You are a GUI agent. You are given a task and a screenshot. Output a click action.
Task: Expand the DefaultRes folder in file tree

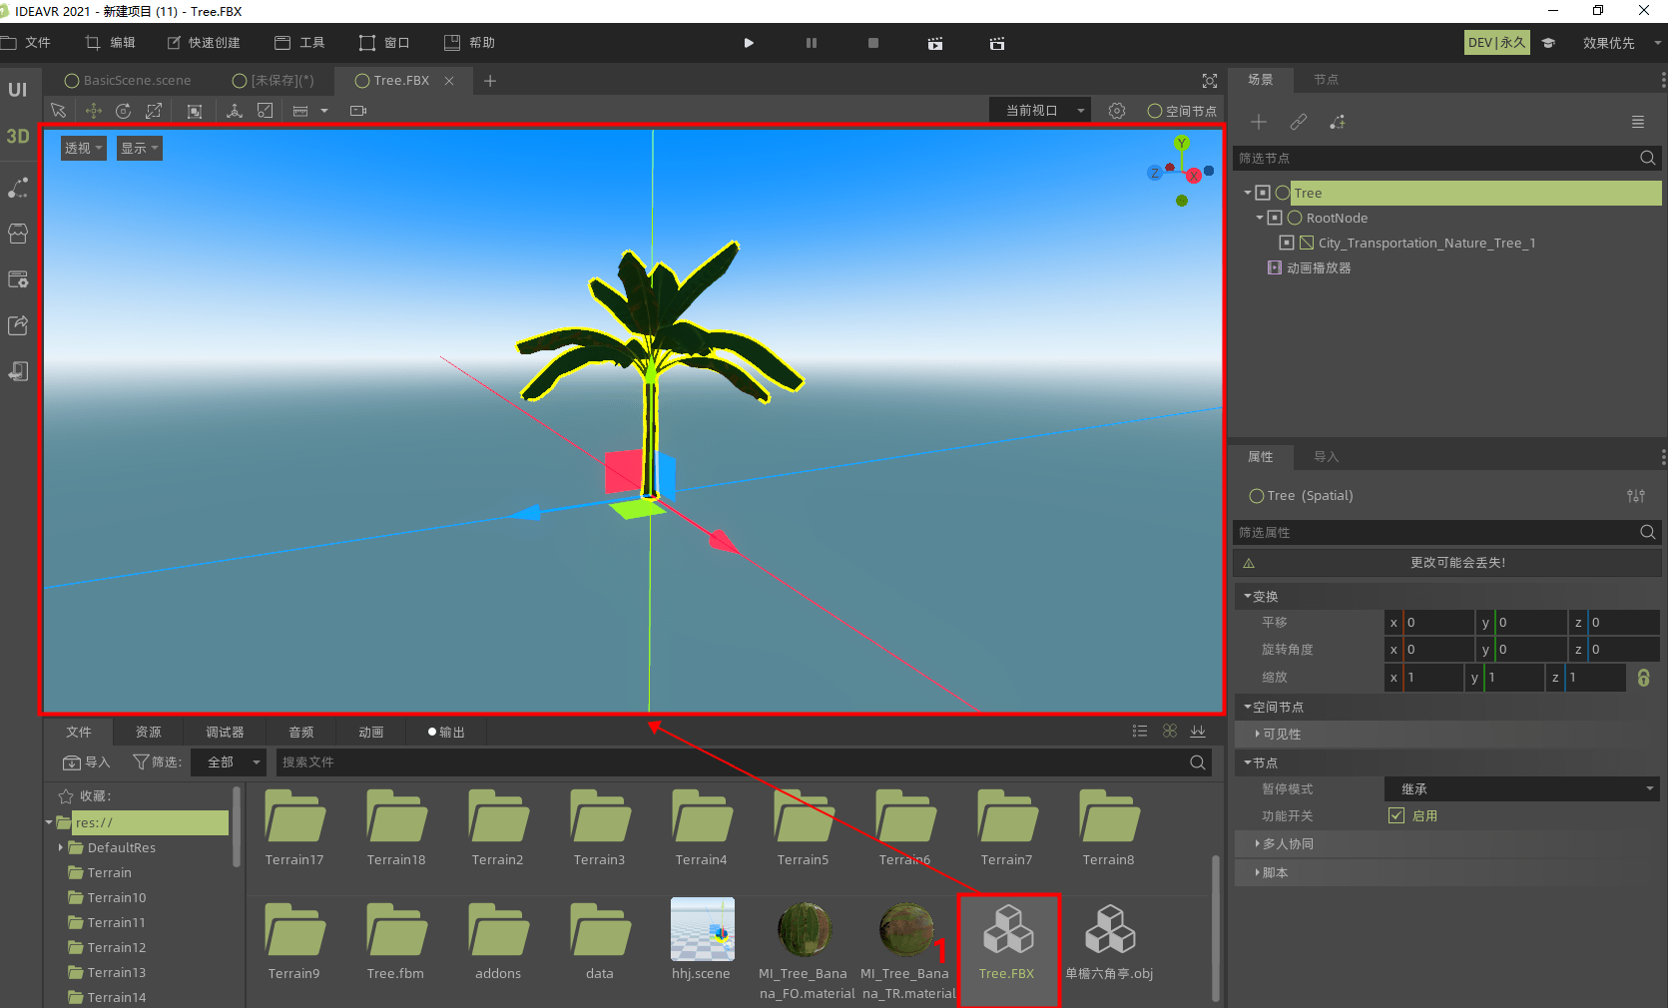coord(61,847)
